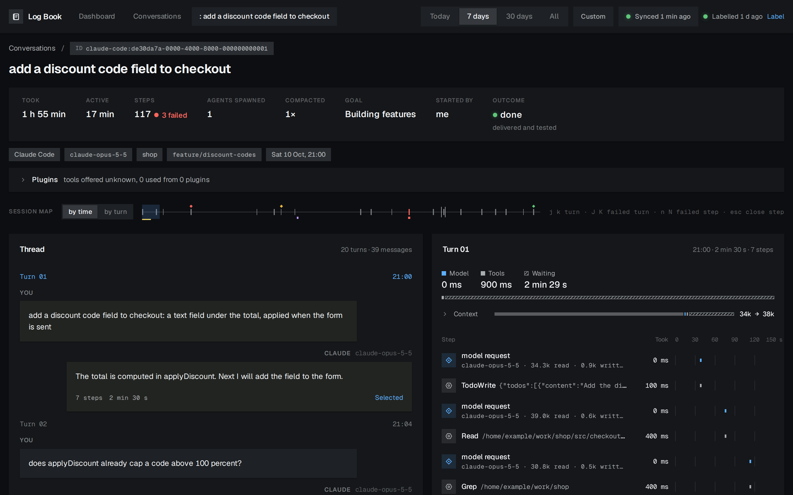Screen dimensions: 793x495
Task: Select the Today time range
Action: tap(440, 16)
